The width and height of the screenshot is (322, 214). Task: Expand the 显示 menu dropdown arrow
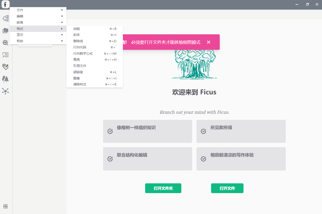tap(62, 35)
